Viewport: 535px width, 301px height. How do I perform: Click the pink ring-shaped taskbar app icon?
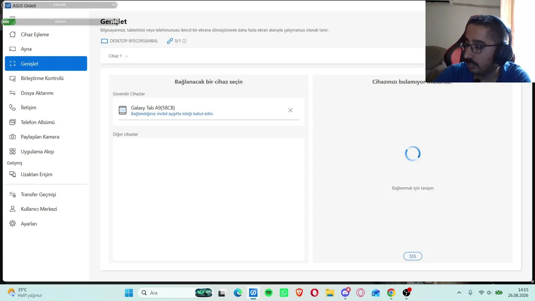pos(360,293)
